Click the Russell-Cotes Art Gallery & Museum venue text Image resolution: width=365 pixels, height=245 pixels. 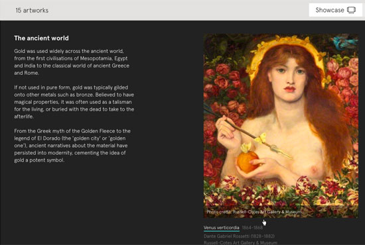coord(240,242)
